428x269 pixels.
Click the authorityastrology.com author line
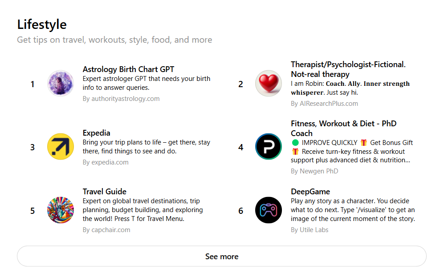pyautogui.click(x=121, y=99)
